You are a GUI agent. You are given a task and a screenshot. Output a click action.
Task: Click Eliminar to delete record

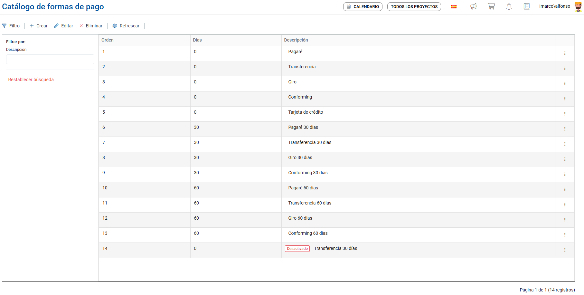(x=91, y=26)
